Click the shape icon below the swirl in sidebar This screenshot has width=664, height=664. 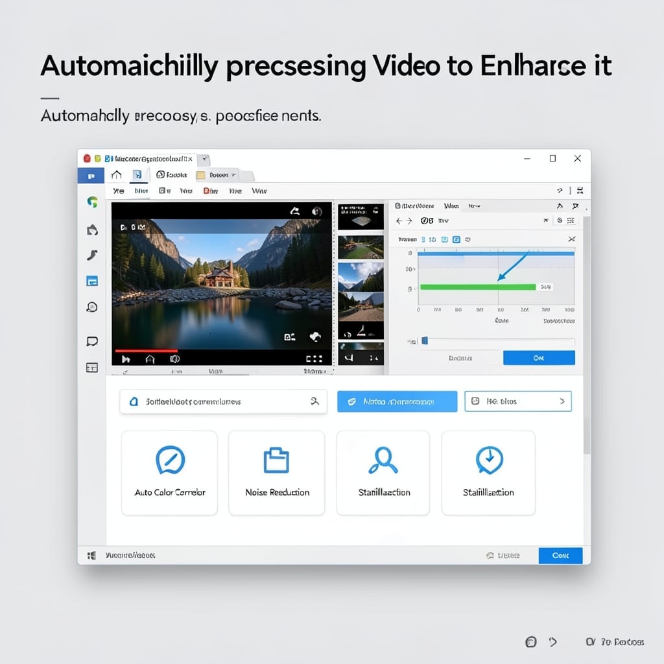point(92,230)
